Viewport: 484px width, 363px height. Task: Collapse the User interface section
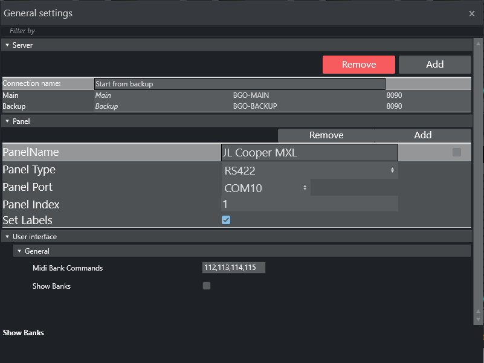[x=7, y=237]
